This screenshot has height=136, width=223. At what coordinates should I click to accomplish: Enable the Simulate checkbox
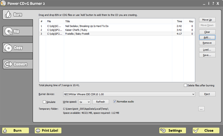click(44, 102)
